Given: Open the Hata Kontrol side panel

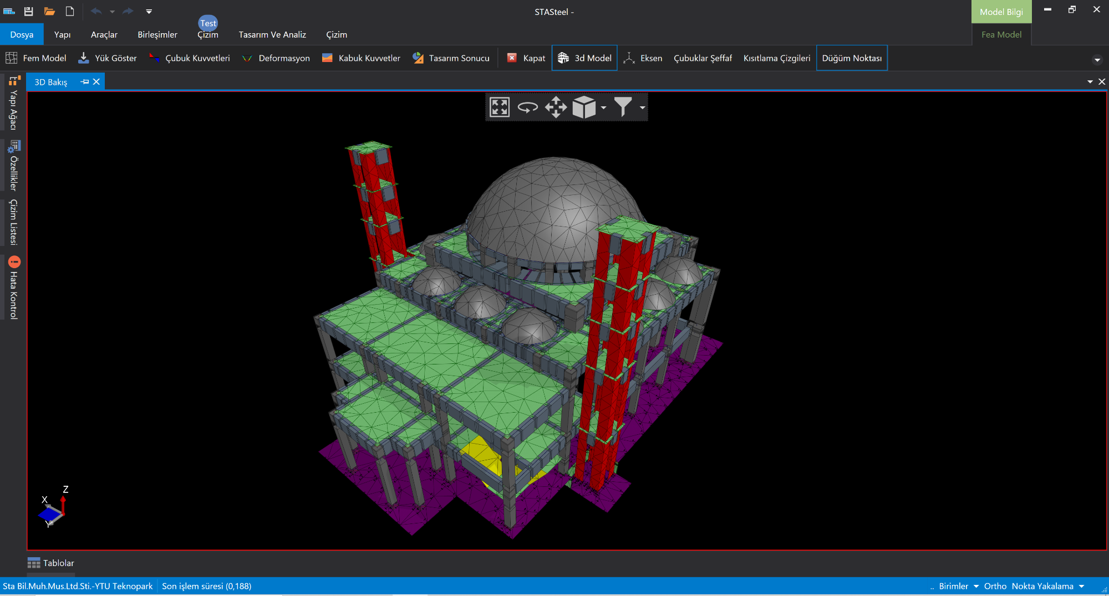Looking at the screenshot, I should (x=14, y=288).
